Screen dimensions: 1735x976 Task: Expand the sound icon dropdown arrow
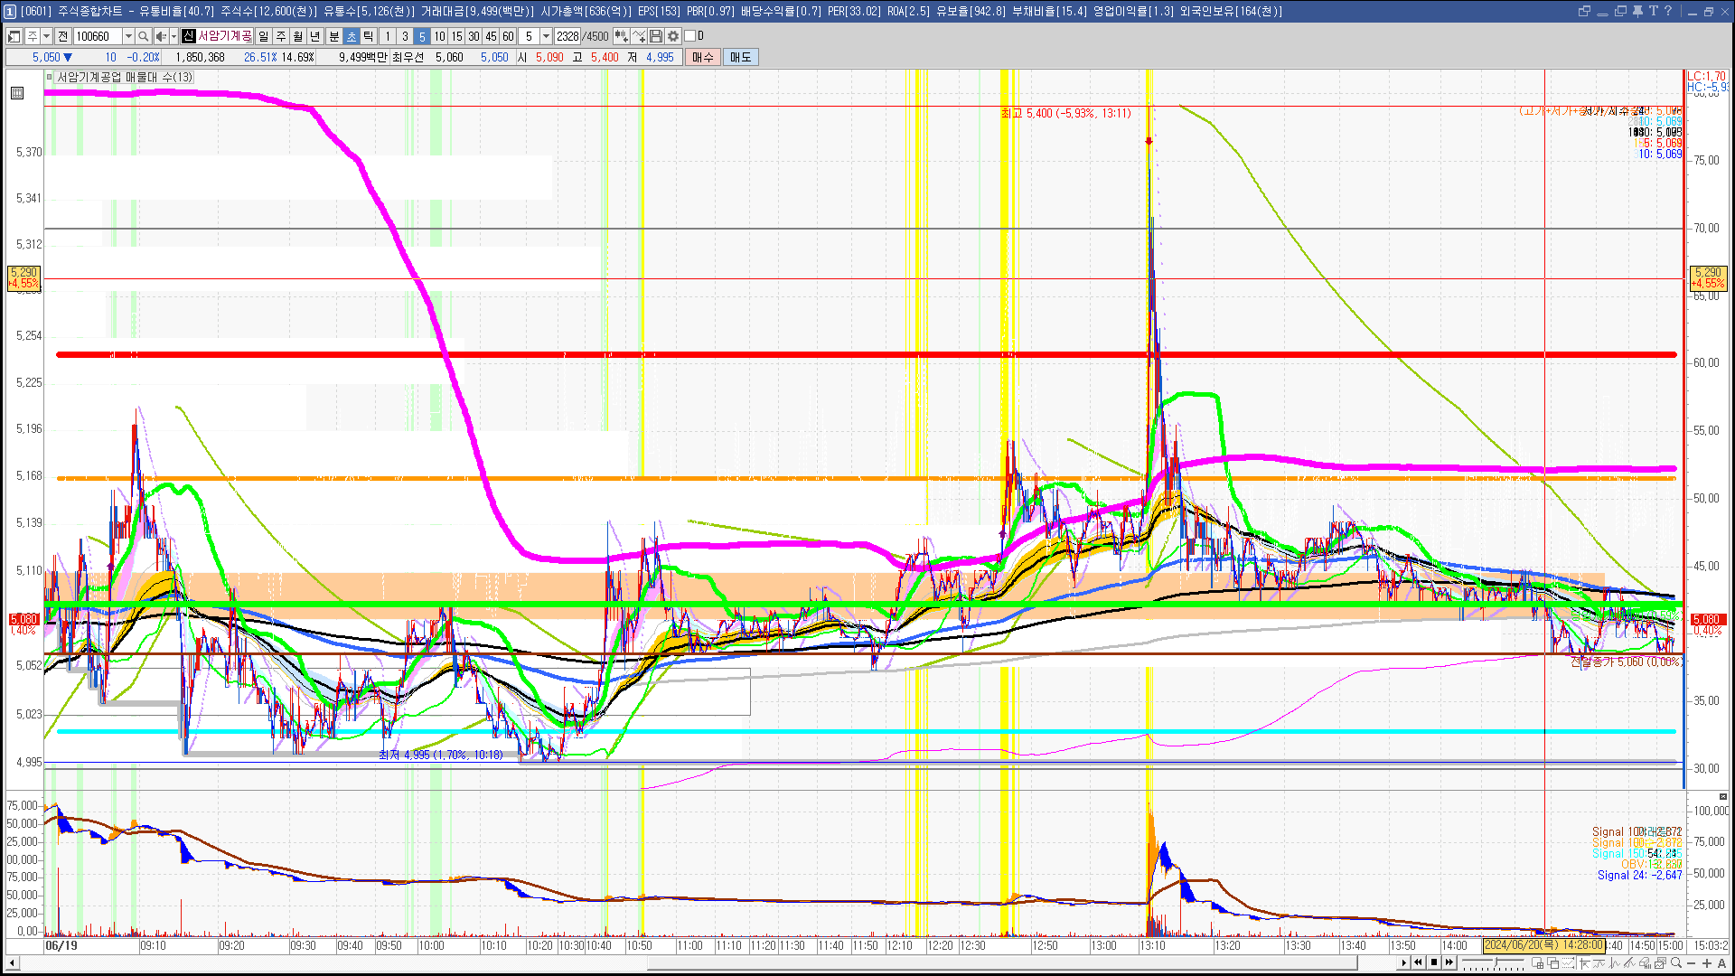click(x=173, y=36)
